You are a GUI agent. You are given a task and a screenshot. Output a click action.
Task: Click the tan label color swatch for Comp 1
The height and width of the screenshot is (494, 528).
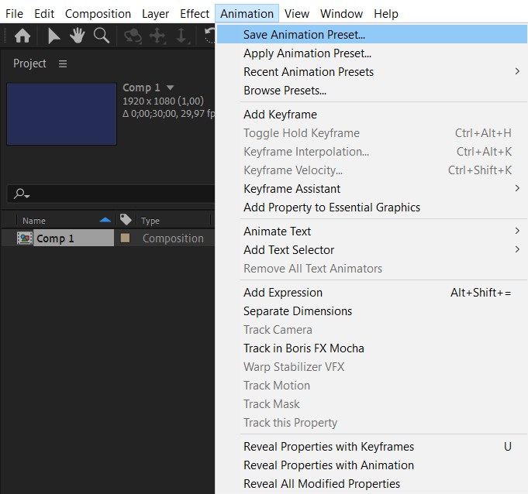click(x=125, y=238)
